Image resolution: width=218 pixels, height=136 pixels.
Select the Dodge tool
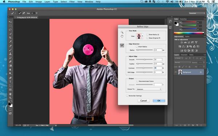pos(10,74)
